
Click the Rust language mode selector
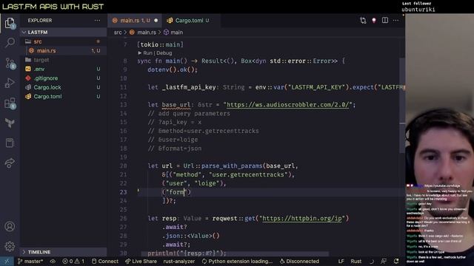tap(355, 261)
